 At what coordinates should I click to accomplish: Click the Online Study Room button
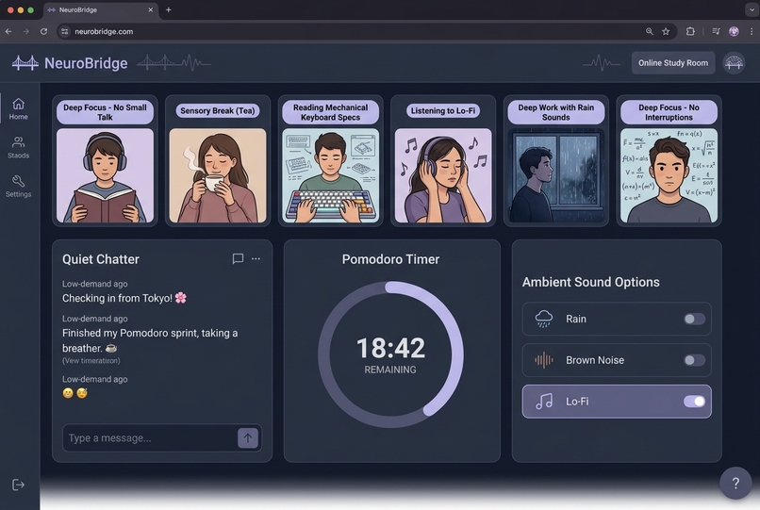click(672, 63)
